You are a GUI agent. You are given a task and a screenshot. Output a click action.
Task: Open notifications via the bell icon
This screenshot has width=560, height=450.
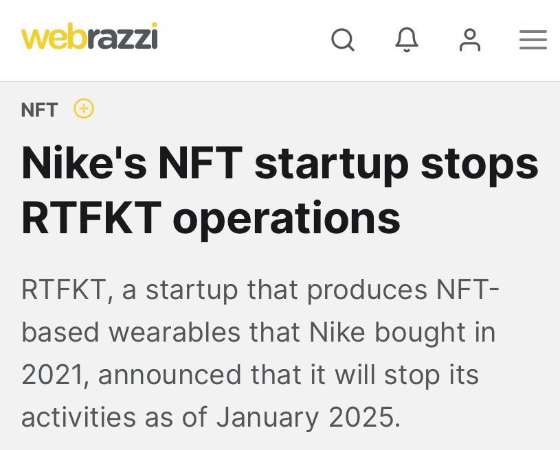pyautogui.click(x=407, y=40)
